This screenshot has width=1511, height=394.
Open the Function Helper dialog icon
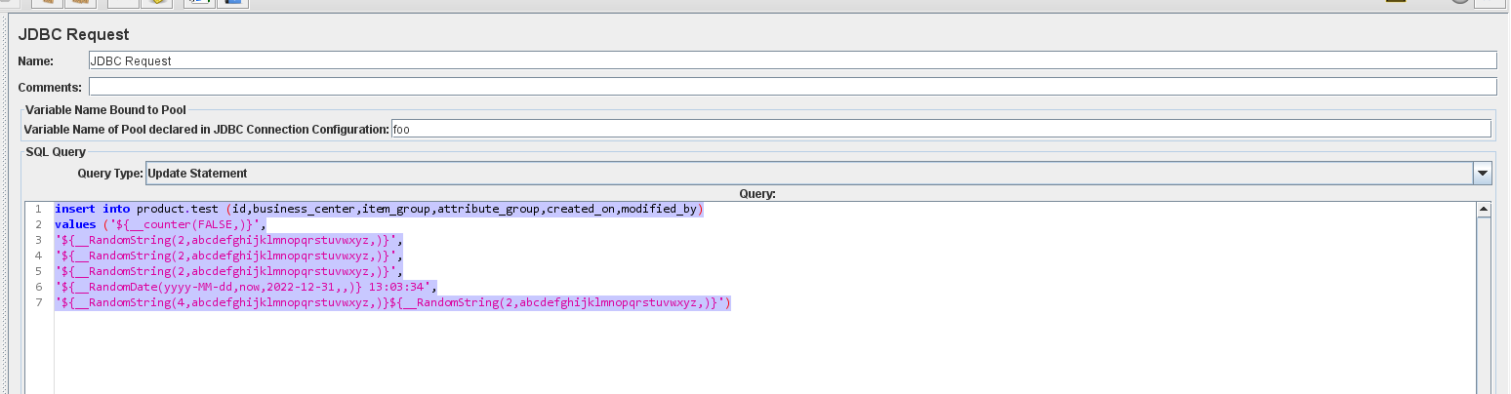(199, 3)
